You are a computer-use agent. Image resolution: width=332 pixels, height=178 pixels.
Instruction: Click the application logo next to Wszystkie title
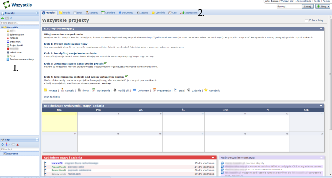click(x=6, y=4)
